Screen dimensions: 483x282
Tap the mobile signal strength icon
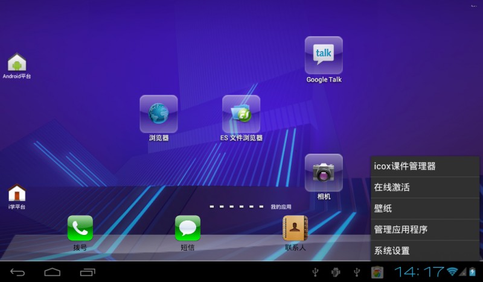click(463, 272)
